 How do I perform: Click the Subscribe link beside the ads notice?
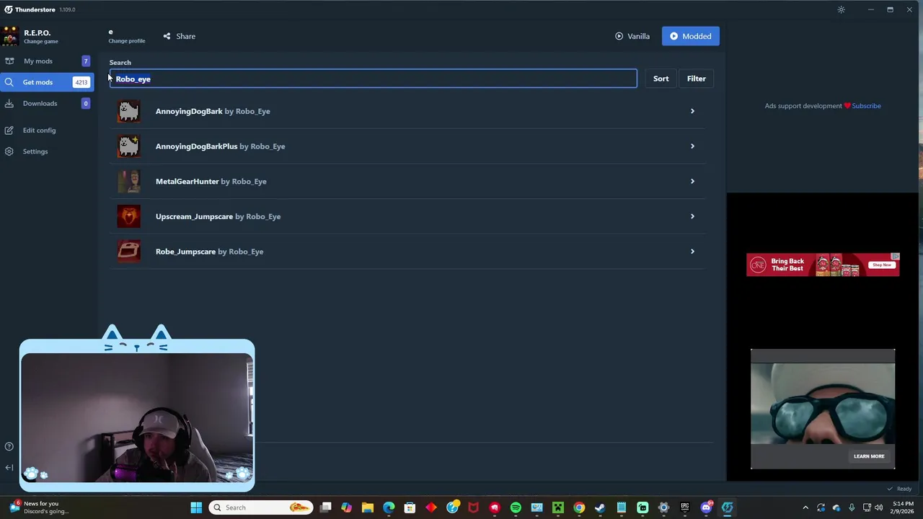(x=866, y=106)
